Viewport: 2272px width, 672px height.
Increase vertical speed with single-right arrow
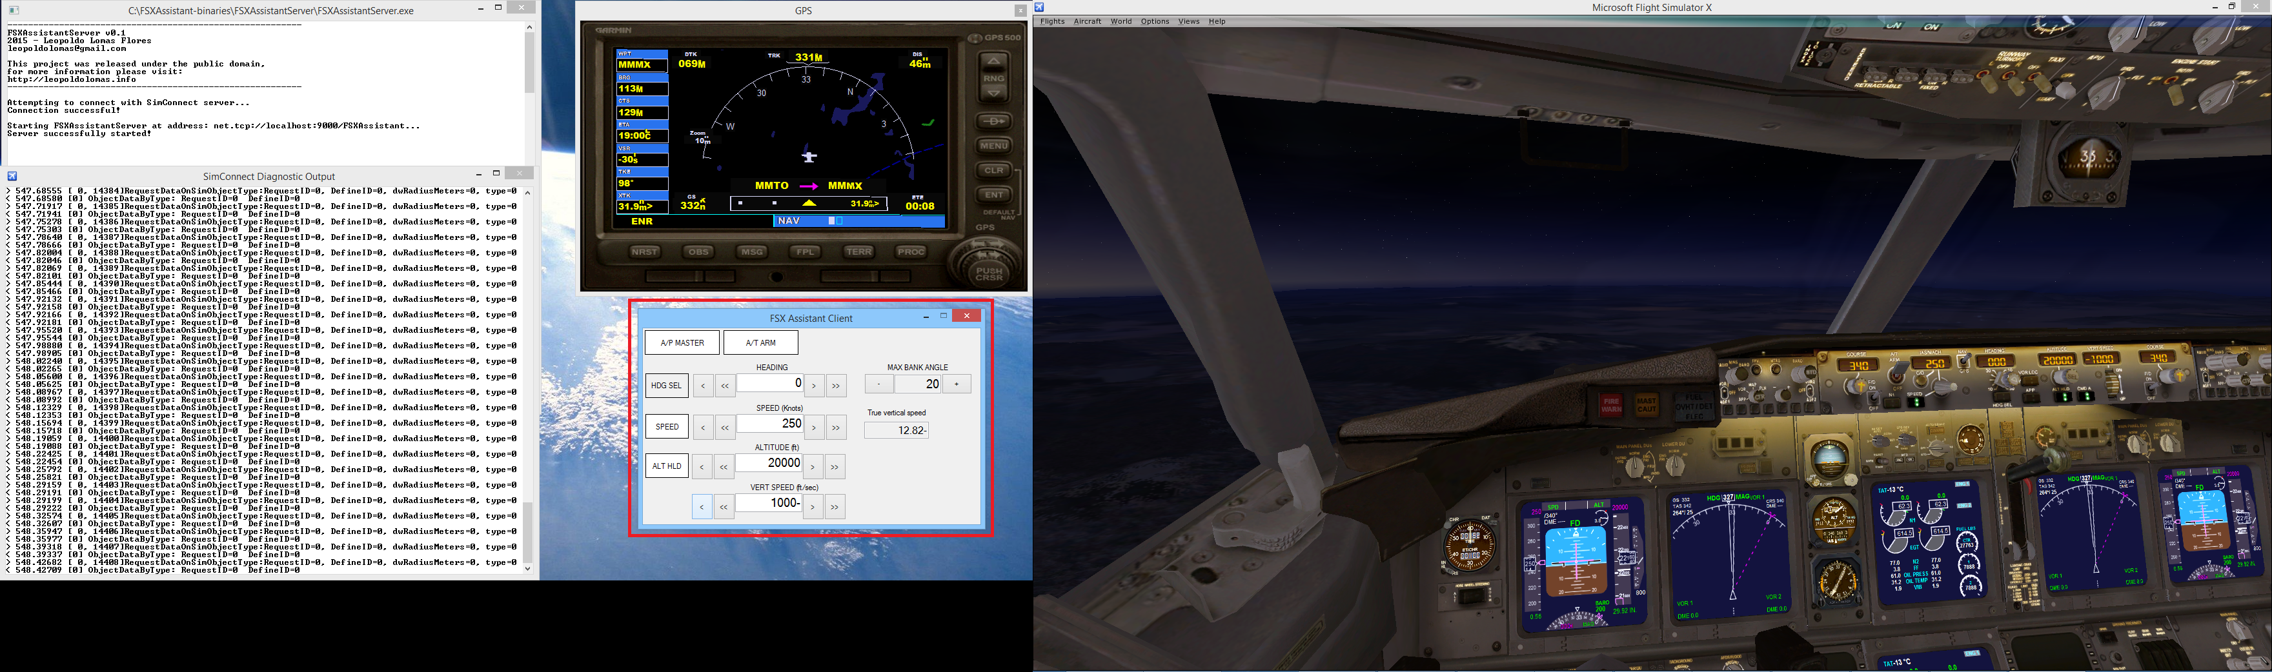tap(813, 506)
